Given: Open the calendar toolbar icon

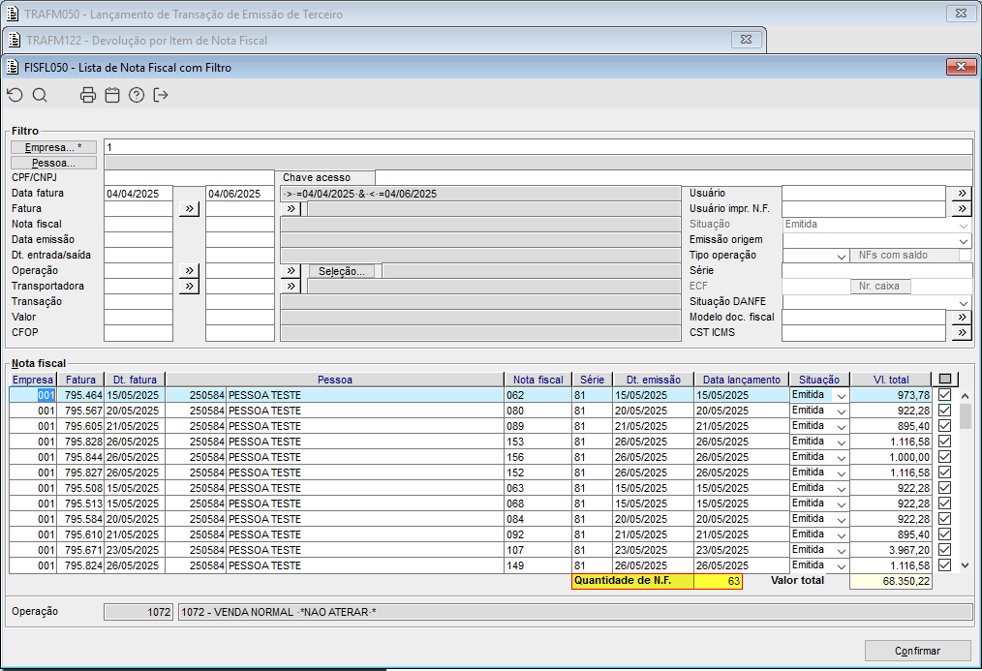Looking at the screenshot, I should click(112, 95).
